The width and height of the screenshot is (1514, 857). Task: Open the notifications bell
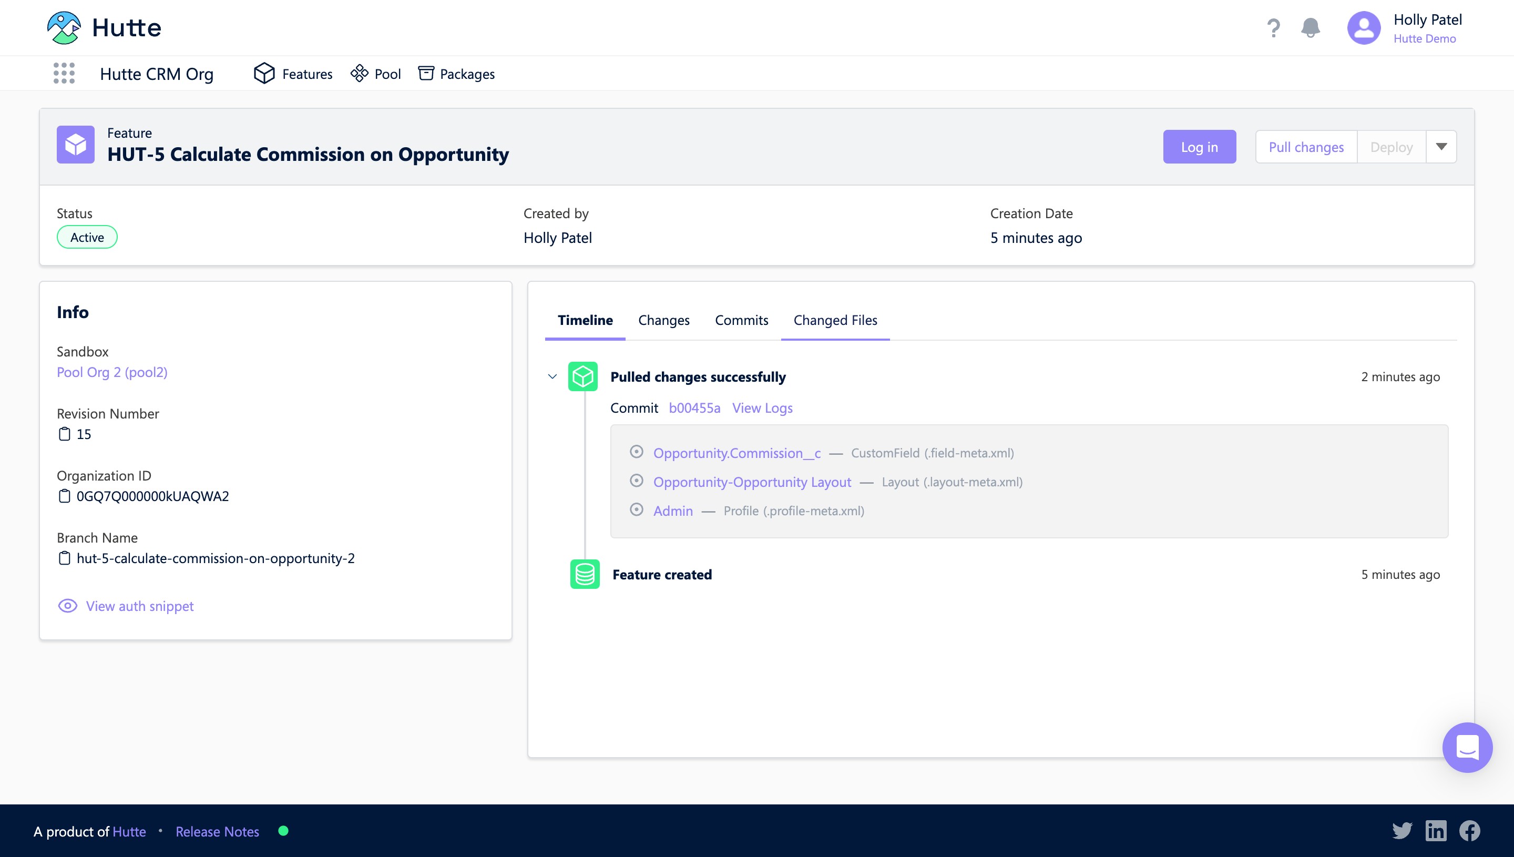(1311, 28)
